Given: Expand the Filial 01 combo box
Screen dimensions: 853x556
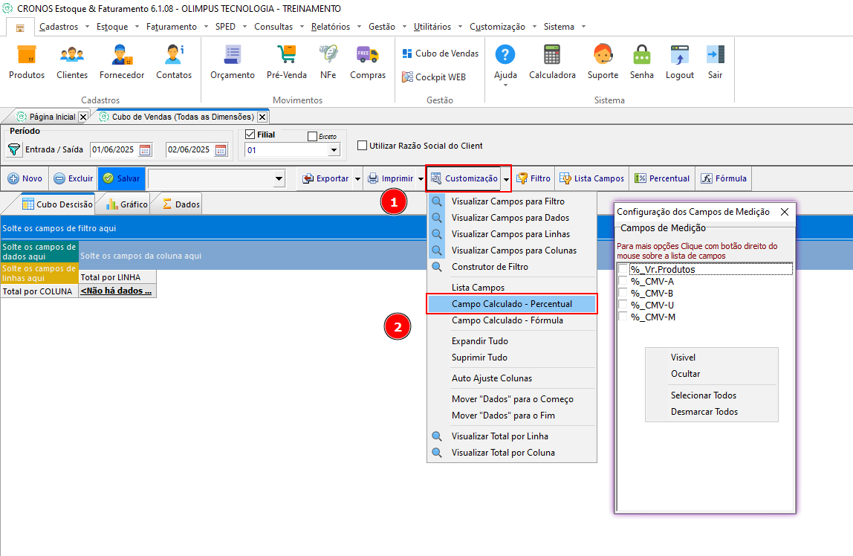Looking at the screenshot, I should point(334,150).
